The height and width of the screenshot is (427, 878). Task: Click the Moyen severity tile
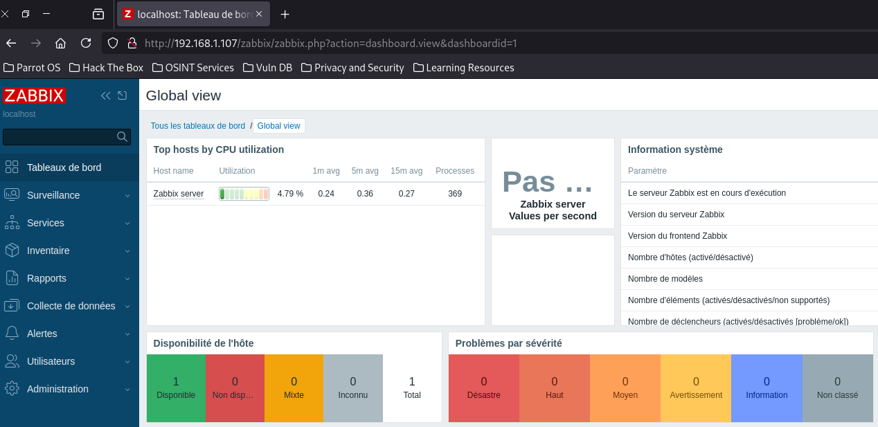pos(625,388)
